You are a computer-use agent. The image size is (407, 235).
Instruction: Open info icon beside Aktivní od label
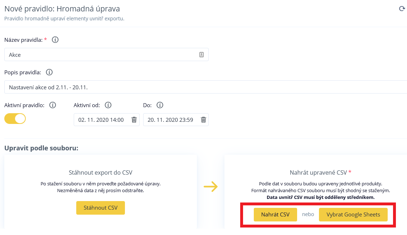tap(108, 105)
